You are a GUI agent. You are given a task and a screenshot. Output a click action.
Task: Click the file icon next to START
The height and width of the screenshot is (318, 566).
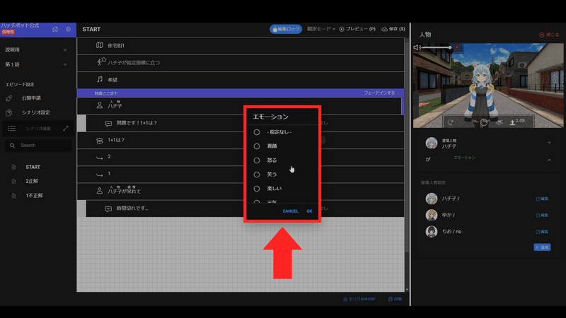[x=13, y=167]
